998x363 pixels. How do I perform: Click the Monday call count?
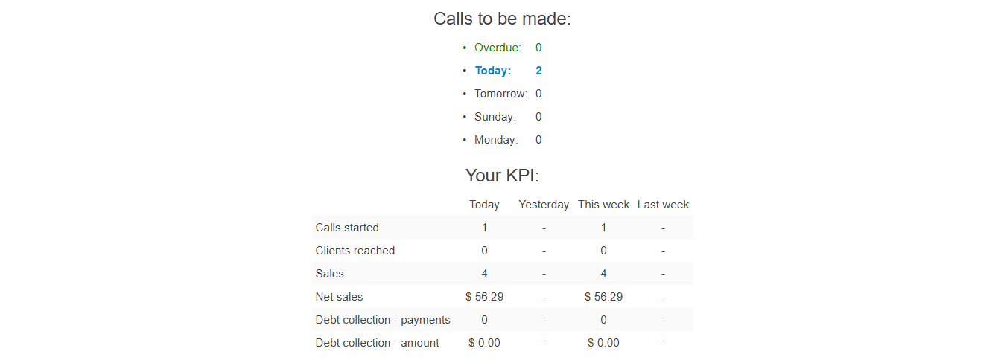(538, 140)
